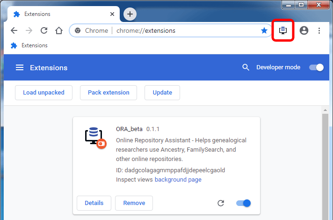Viewport: 333px width, 220px height.
Task: Remove the ORA_beta extension
Action: pyautogui.click(x=134, y=203)
